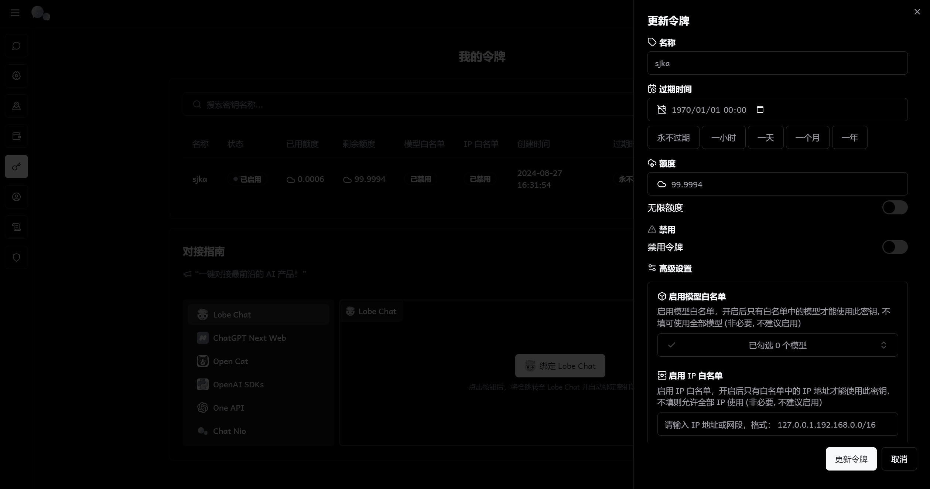Click 更新令牌 (update token) confirm button

coord(851,459)
